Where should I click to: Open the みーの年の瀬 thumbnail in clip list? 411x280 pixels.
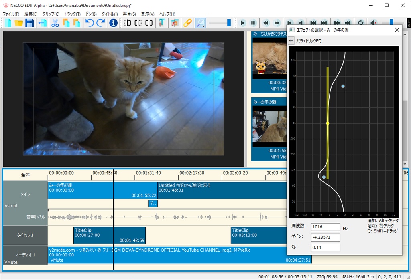tap(269, 127)
